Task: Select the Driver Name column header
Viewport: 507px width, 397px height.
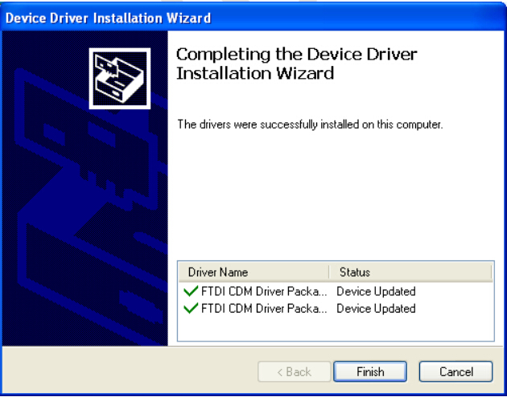Action: click(x=253, y=272)
